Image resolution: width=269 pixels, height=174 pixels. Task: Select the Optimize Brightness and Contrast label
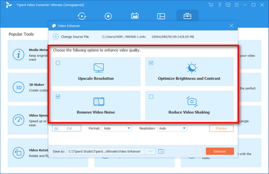click(189, 79)
